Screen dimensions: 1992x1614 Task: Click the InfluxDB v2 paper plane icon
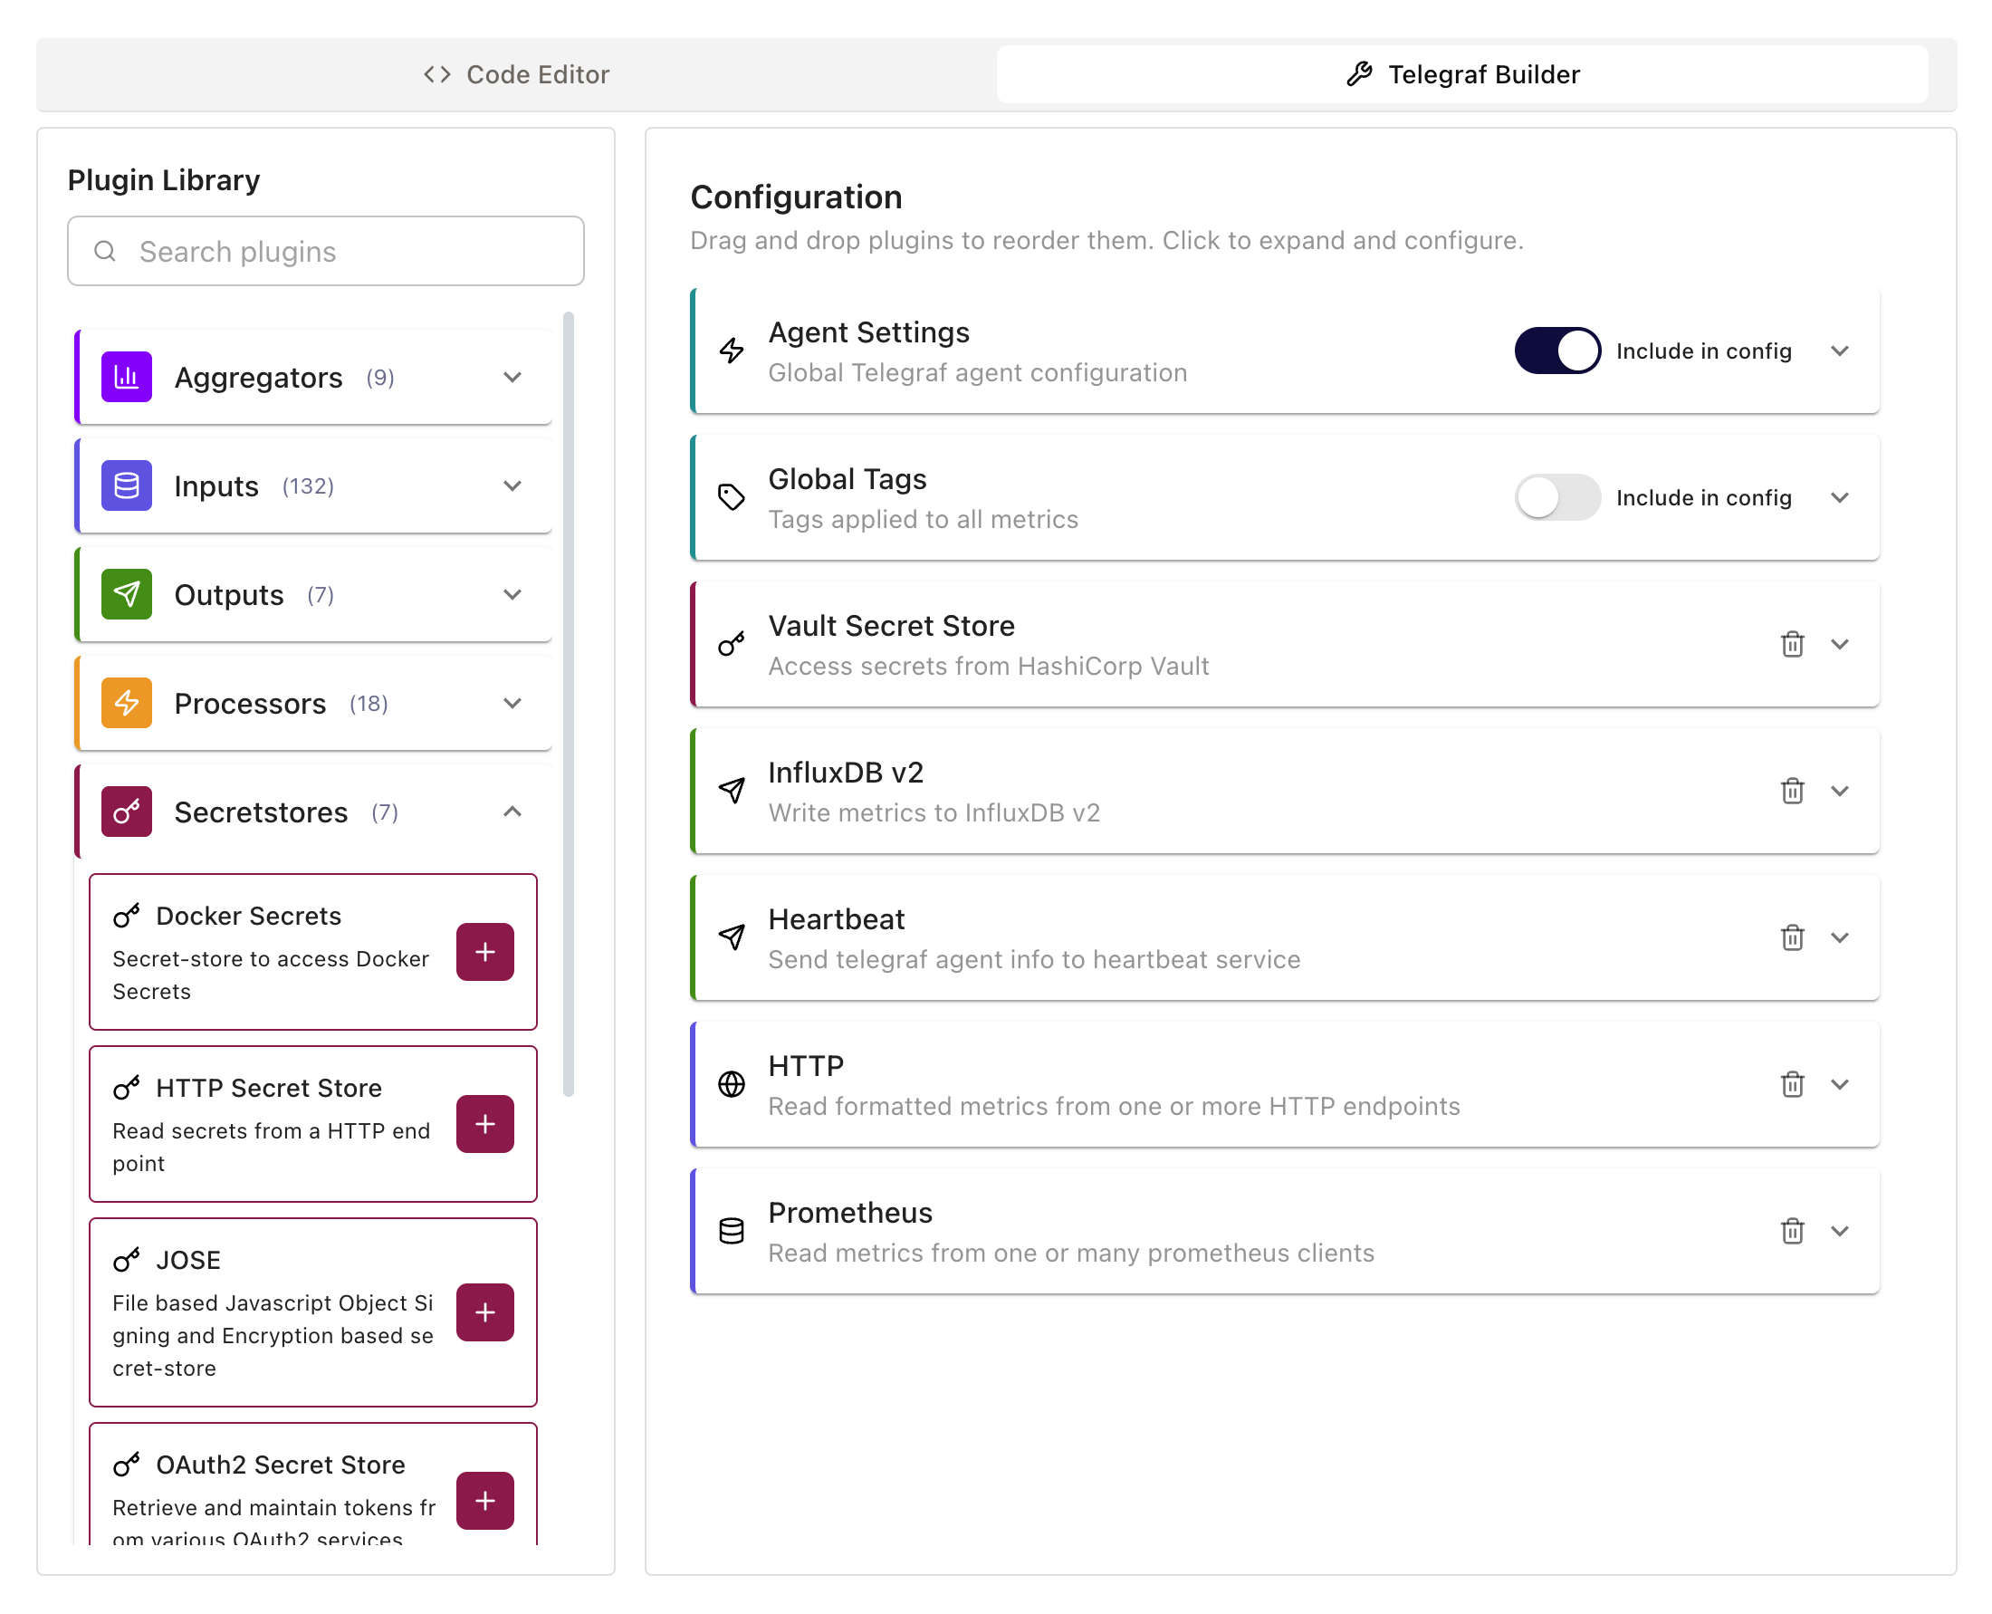(x=732, y=792)
